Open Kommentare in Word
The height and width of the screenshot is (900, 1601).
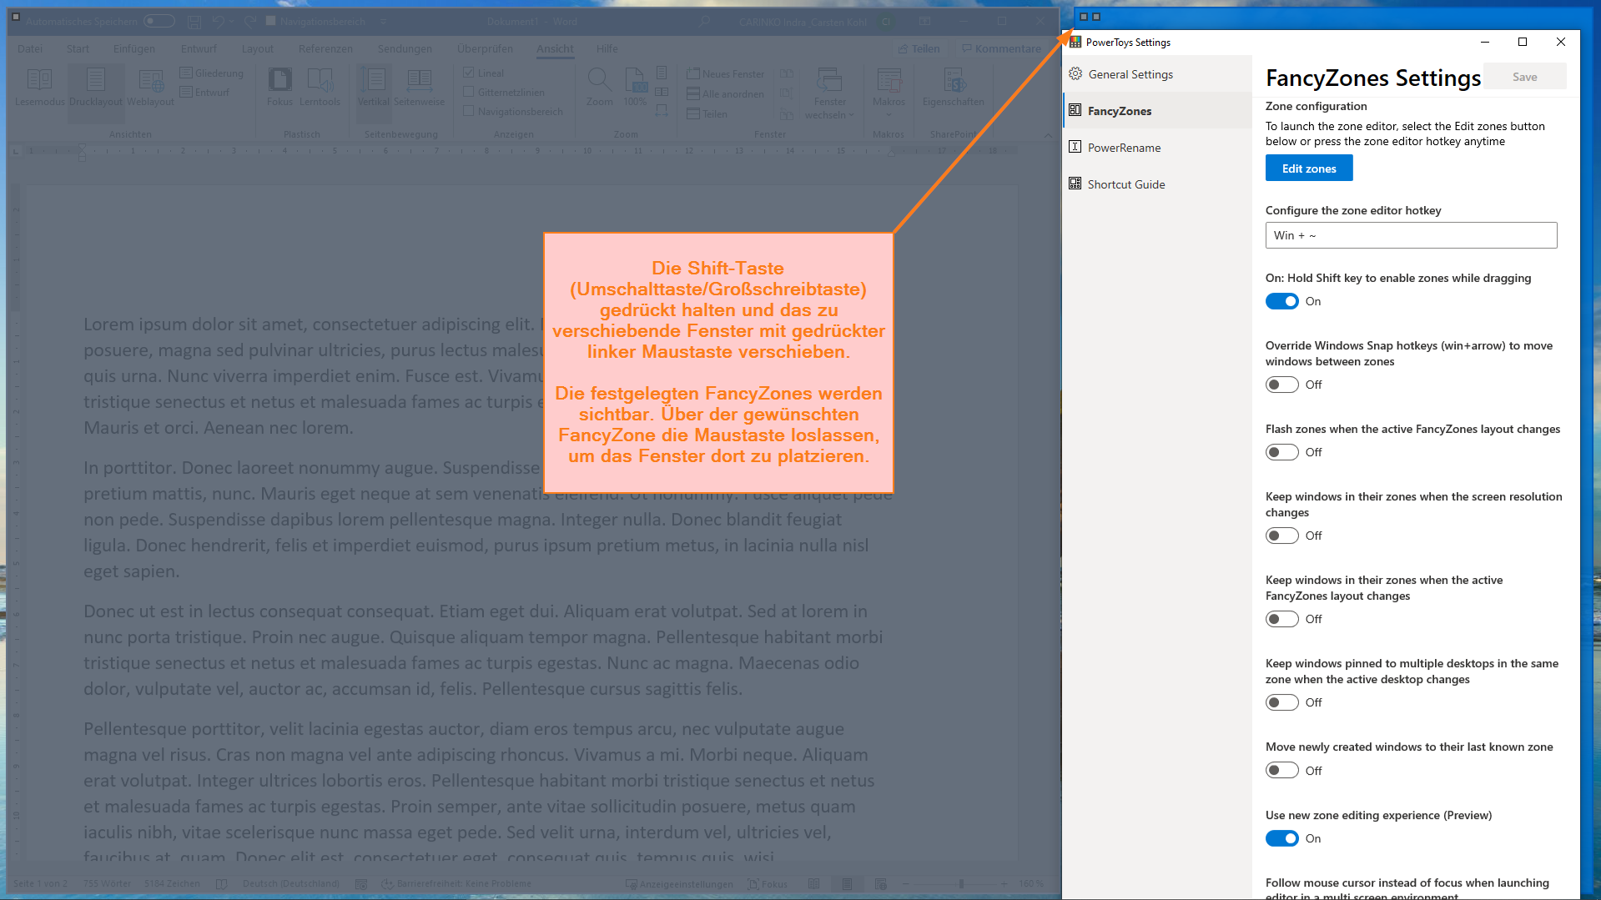pyautogui.click(x=1001, y=48)
